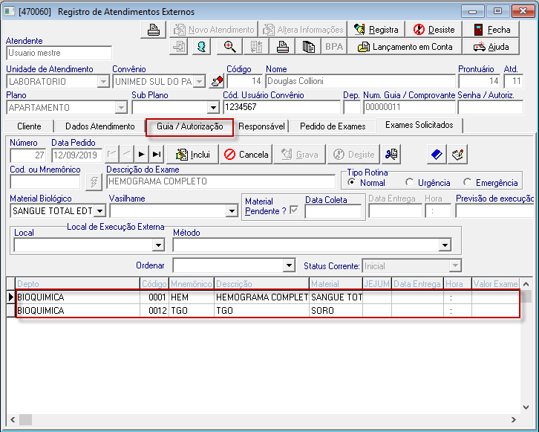Click the Inclui button
Screen dimensions: 539x432
click(192, 154)
